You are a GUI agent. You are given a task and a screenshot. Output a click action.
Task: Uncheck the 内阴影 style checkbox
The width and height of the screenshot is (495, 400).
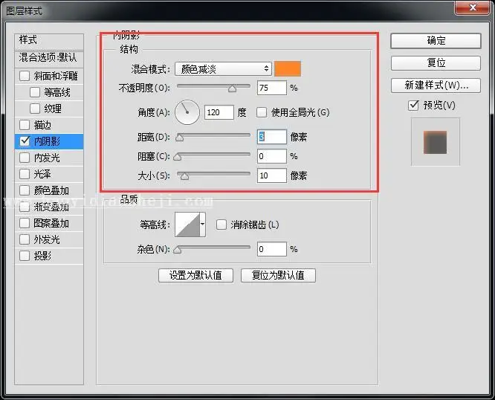(x=25, y=141)
